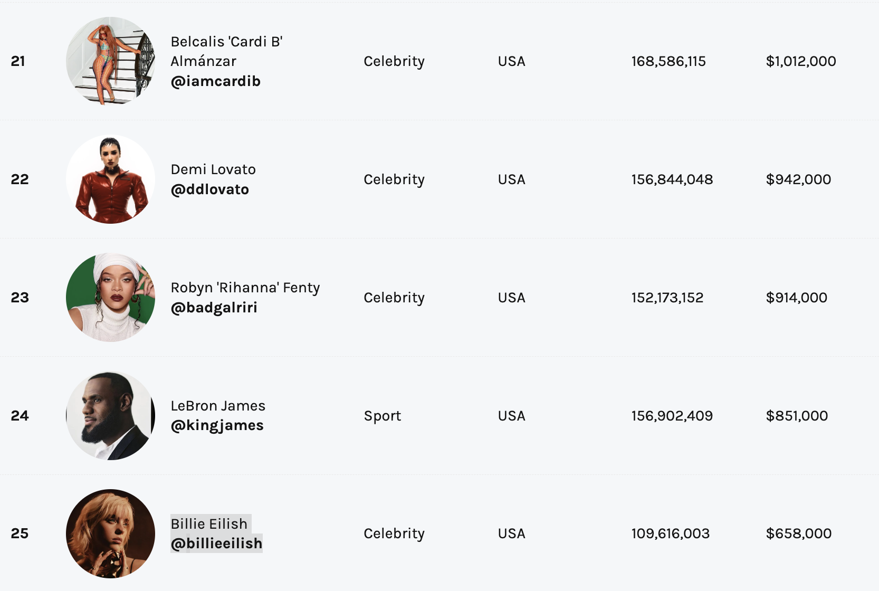Open Billie Eilish's profile thumbnail

[x=110, y=533]
